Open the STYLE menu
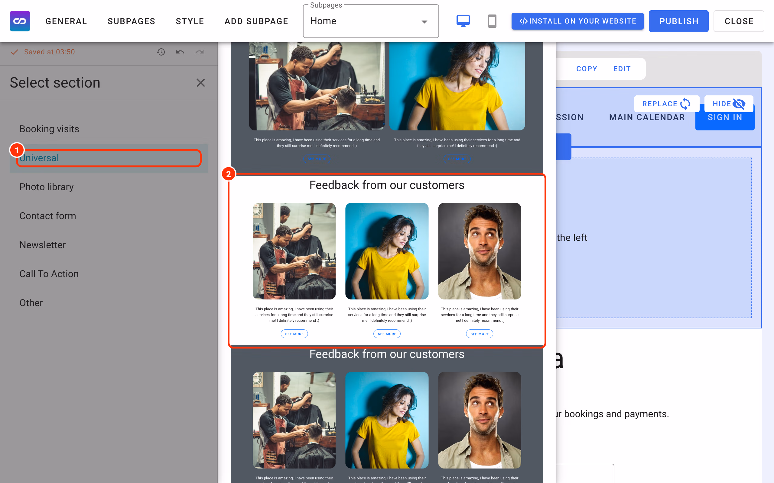 click(x=190, y=21)
